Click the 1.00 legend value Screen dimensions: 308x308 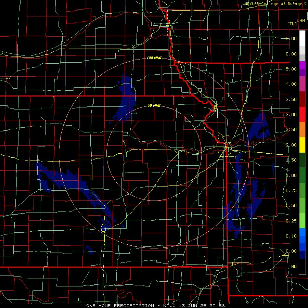[x=291, y=176]
